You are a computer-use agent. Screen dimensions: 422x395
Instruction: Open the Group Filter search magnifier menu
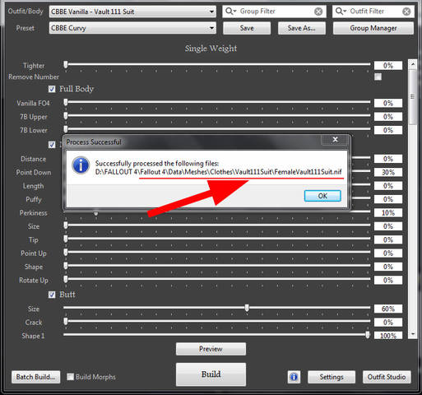[230, 12]
